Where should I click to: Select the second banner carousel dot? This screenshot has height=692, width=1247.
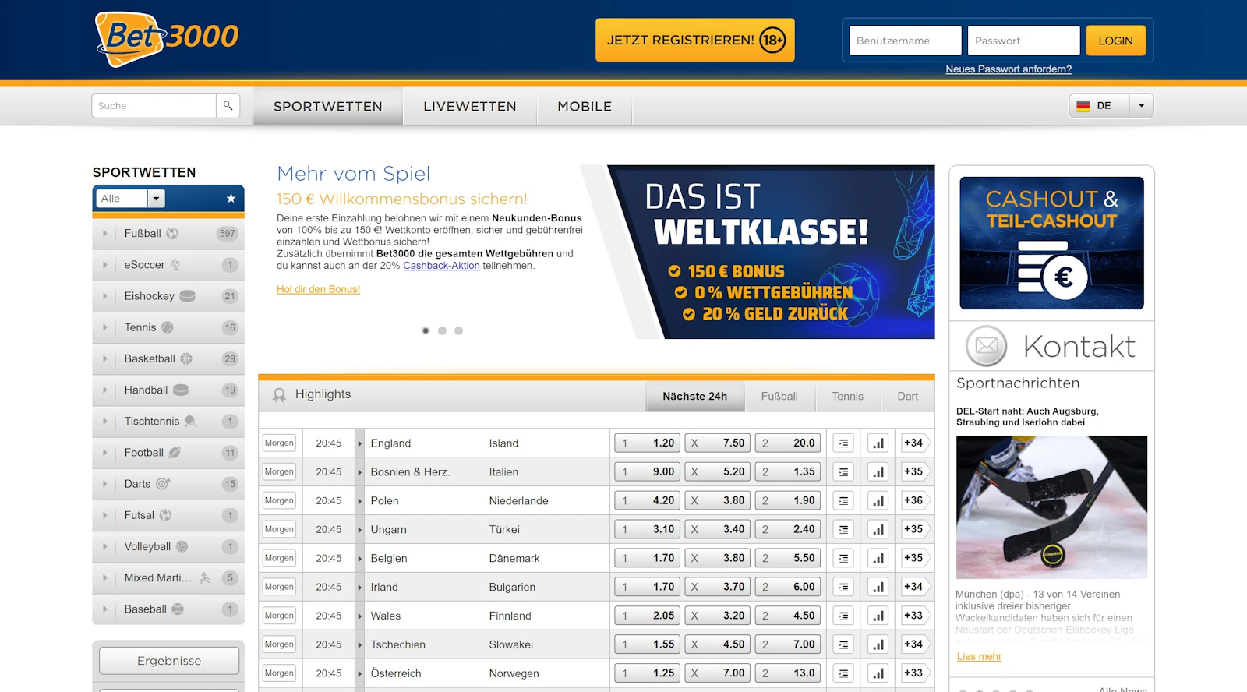pyautogui.click(x=442, y=331)
